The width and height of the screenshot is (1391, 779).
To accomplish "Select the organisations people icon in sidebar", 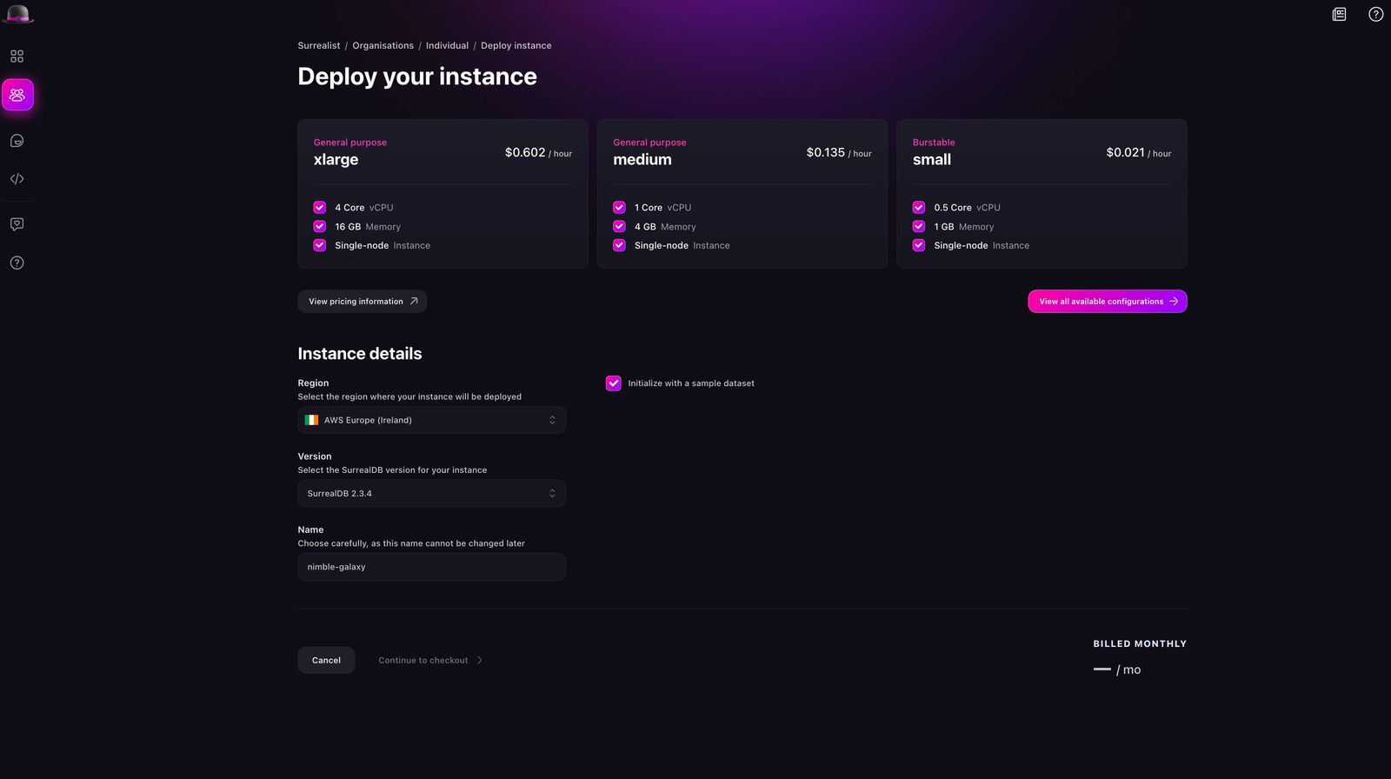I will click(17, 95).
